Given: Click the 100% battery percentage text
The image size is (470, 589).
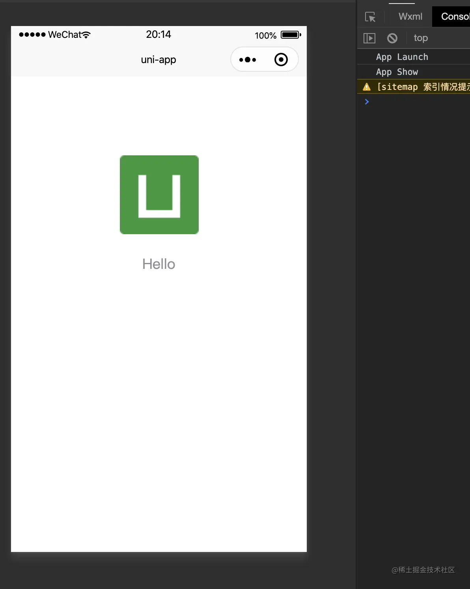Looking at the screenshot, I should click(265, 35).
